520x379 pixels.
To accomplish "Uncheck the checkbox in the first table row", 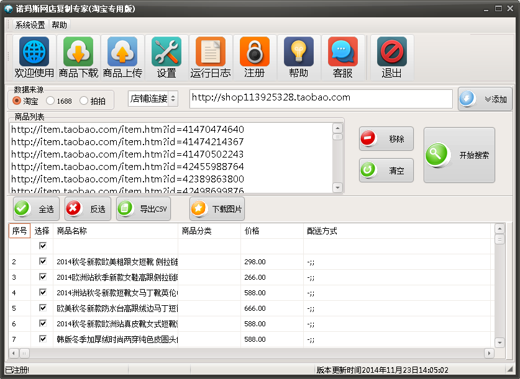I will (43, 246).
